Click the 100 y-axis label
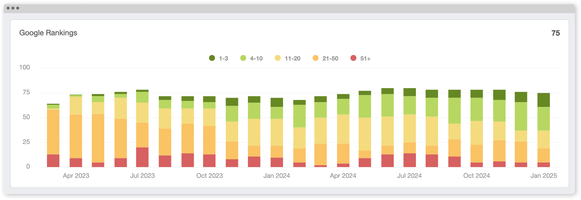 click(25, 67)
